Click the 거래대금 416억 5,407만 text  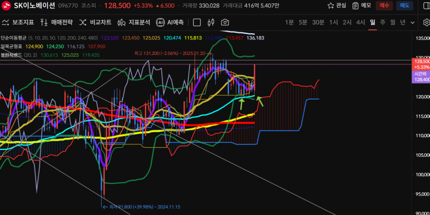[251, 6]
